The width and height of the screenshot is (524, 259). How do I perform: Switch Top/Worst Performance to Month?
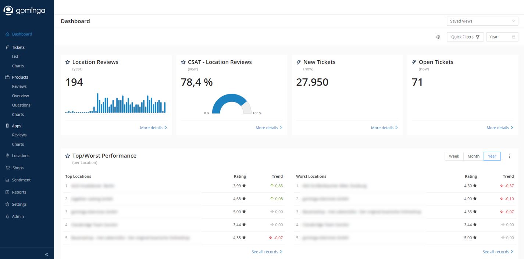tap(473, 156)
